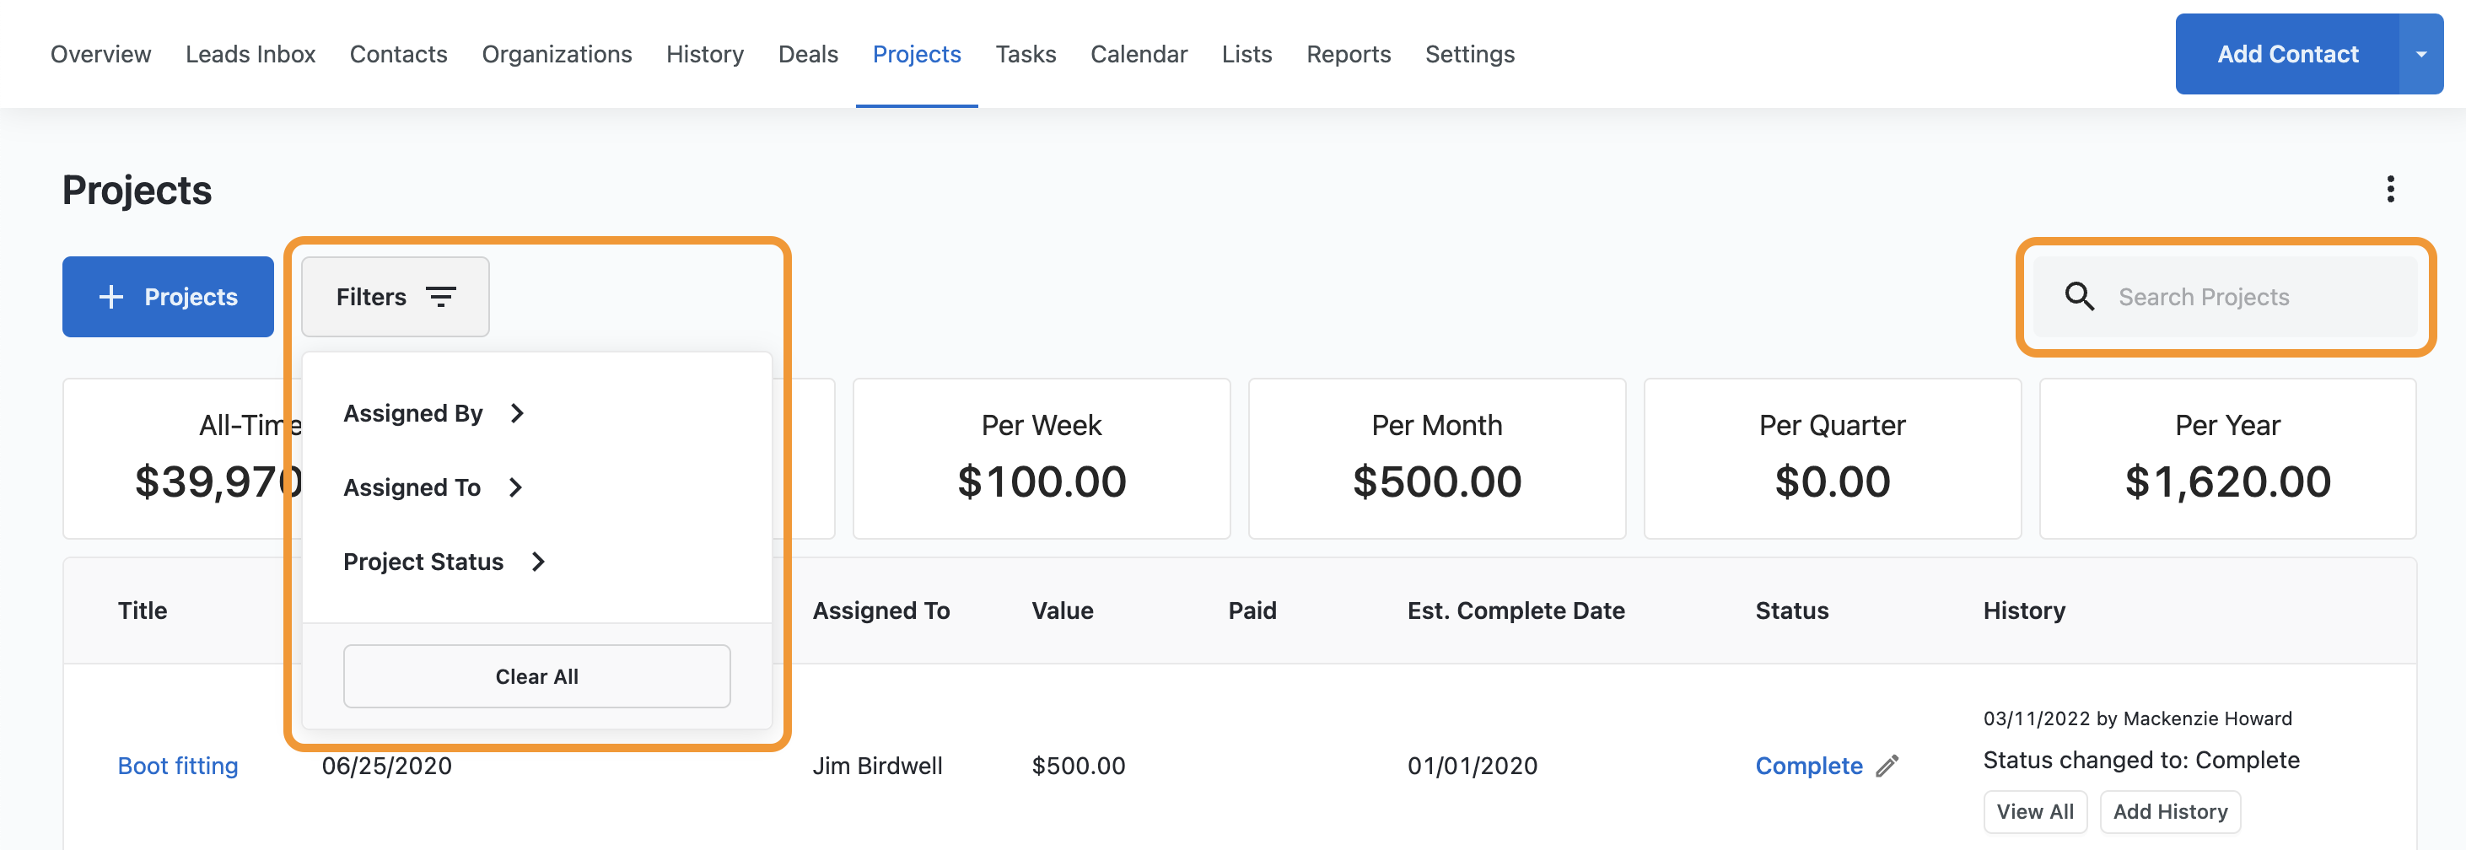2466x850 pixels.
Task: Select the Per Month summary card
Action: (x=1436, y=459)
